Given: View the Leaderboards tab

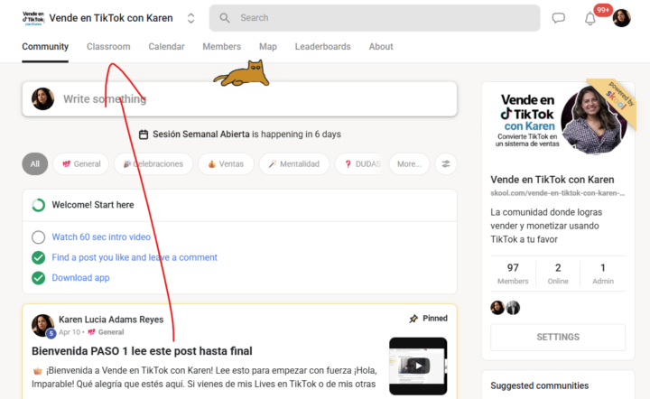Looking at the screenshot, I should (x=323, y=47).
